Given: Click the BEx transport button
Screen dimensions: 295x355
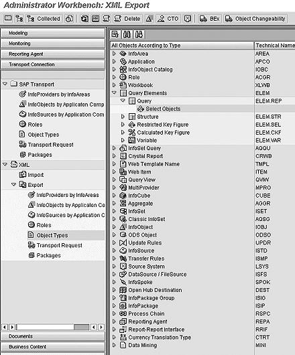Looking at the screenshot, I should point(210,19).
